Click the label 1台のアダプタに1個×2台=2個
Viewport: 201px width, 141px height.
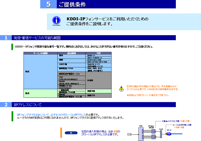(x=176, y=121)
